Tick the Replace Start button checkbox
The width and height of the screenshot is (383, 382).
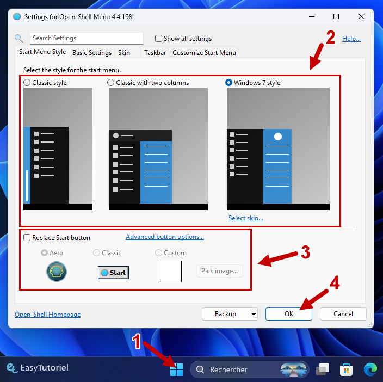click(27, 238)
